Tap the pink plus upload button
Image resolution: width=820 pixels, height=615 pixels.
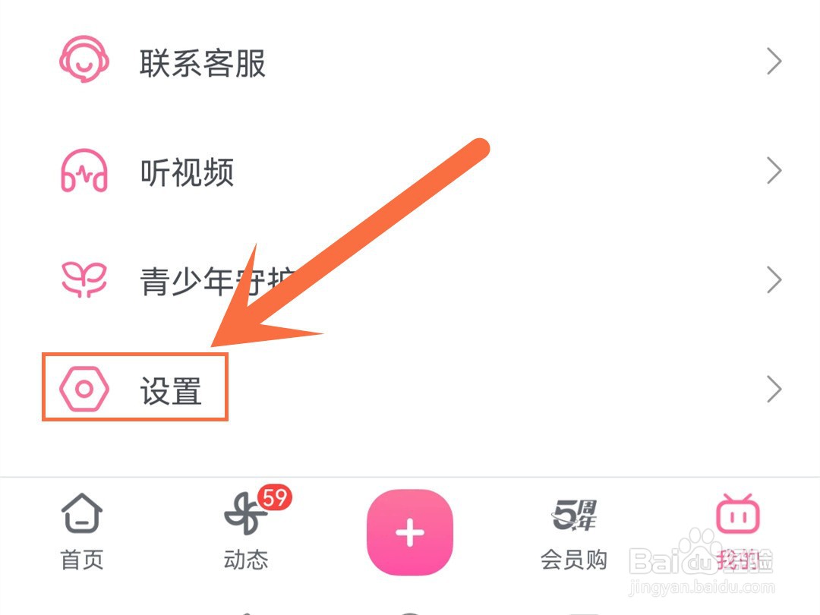tap(410, 532)
